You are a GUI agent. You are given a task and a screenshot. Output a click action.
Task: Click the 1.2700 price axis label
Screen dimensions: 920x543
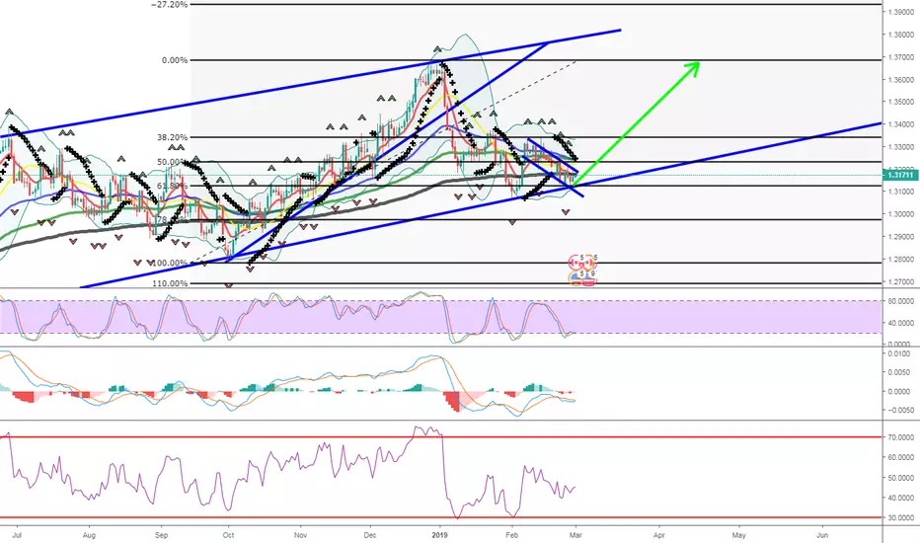(903, 281)
